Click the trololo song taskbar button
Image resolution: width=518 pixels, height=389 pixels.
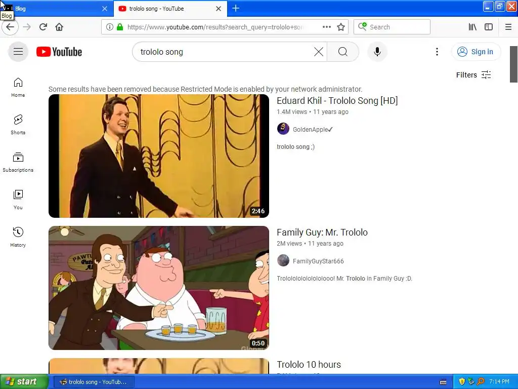94,382
